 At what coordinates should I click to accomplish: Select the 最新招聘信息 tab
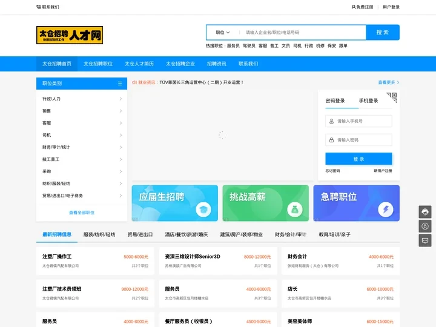57,234
